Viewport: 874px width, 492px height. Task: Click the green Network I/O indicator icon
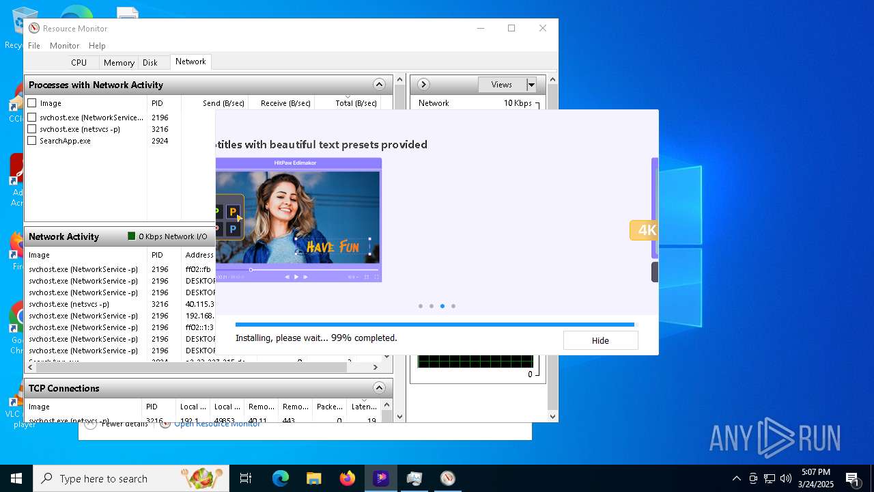point(132,236)
